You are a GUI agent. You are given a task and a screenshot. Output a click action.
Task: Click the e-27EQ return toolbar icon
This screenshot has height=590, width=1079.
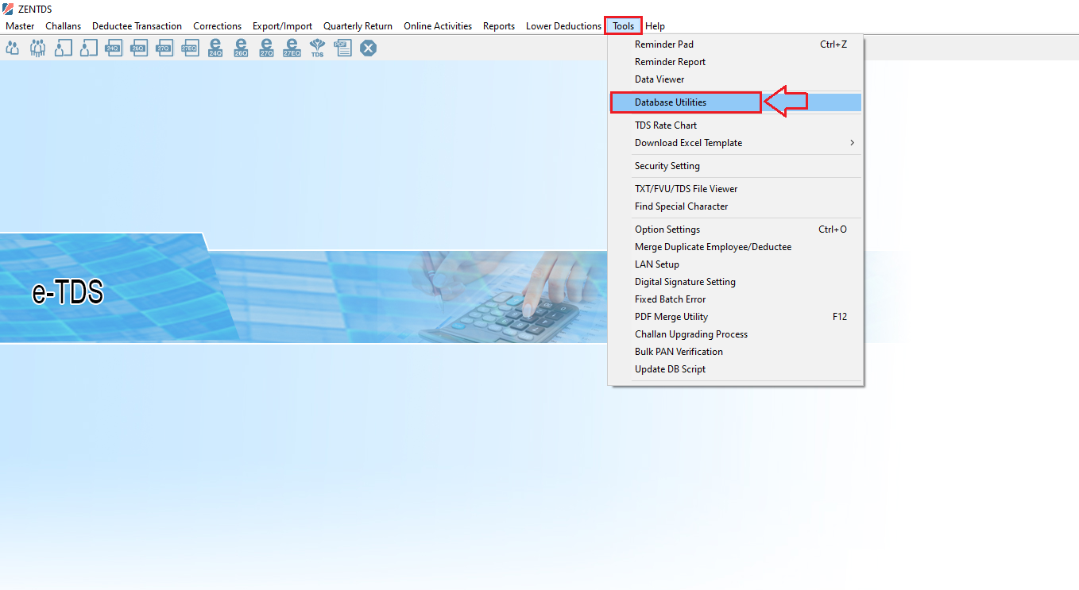292,48
